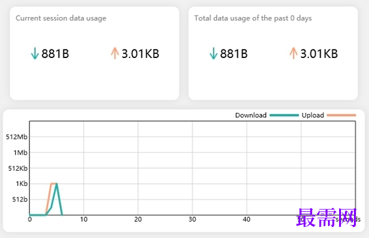Click the orange Upload legend line

click(342, 115)
